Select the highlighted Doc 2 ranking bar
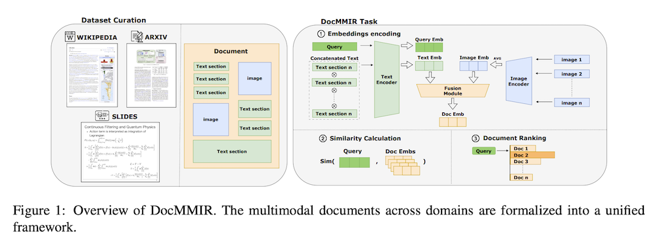657x242 pixels. (x=532, y=155)
